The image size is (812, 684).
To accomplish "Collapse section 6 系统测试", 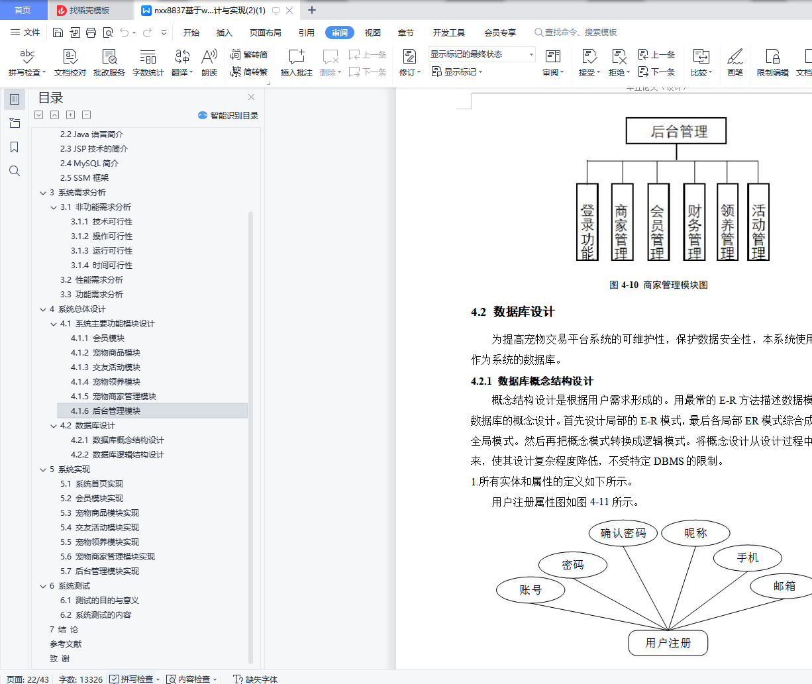I will 42,586.
